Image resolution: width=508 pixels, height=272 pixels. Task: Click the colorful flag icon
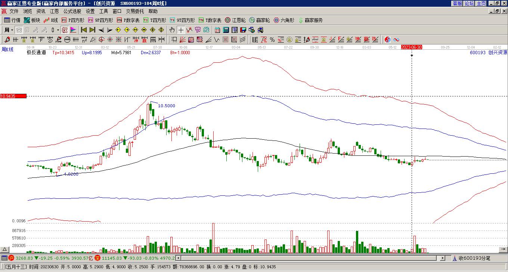73,30
